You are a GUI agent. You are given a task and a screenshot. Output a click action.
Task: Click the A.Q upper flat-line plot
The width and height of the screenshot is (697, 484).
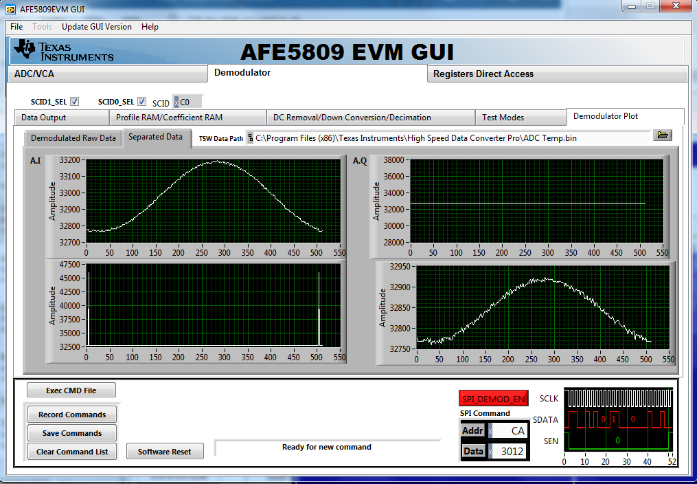pos(537,201)
